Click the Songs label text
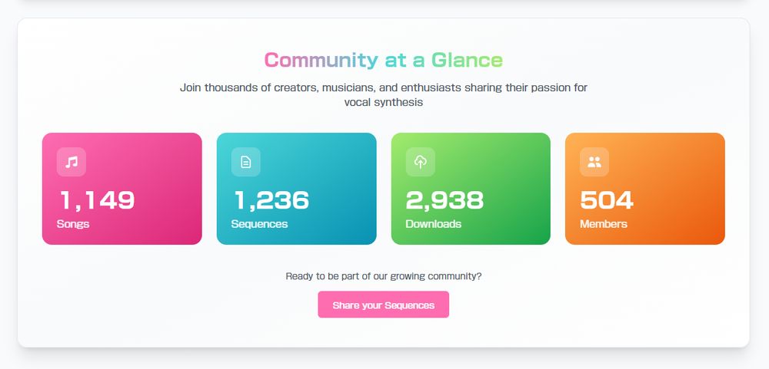The image size is (769, 369). tap(73, 224)
